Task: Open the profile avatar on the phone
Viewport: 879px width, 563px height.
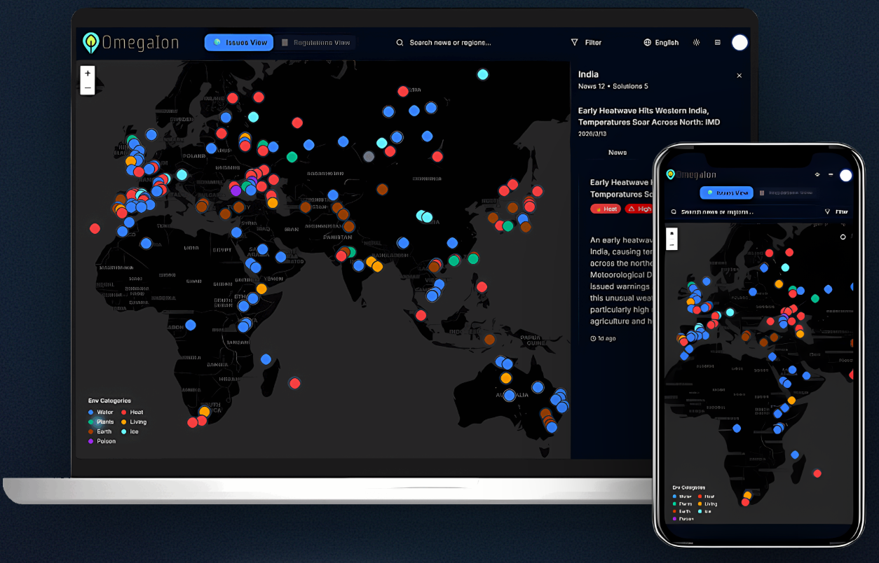Action: 846,175
